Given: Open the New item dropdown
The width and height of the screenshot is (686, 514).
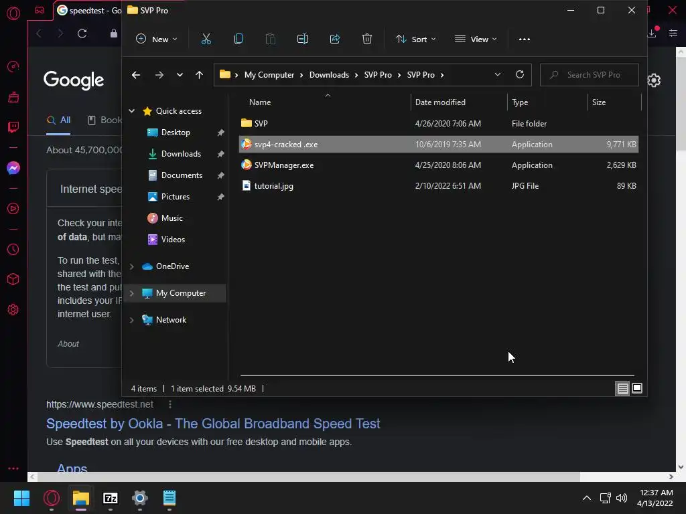Looking at the screenshot, I should (156, 39).
